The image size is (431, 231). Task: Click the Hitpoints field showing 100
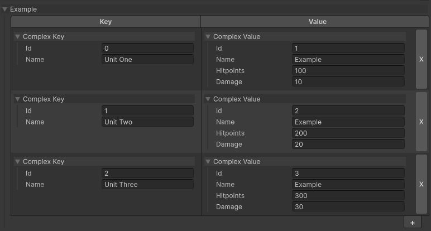pyautogui.click(x=348, y=71)
